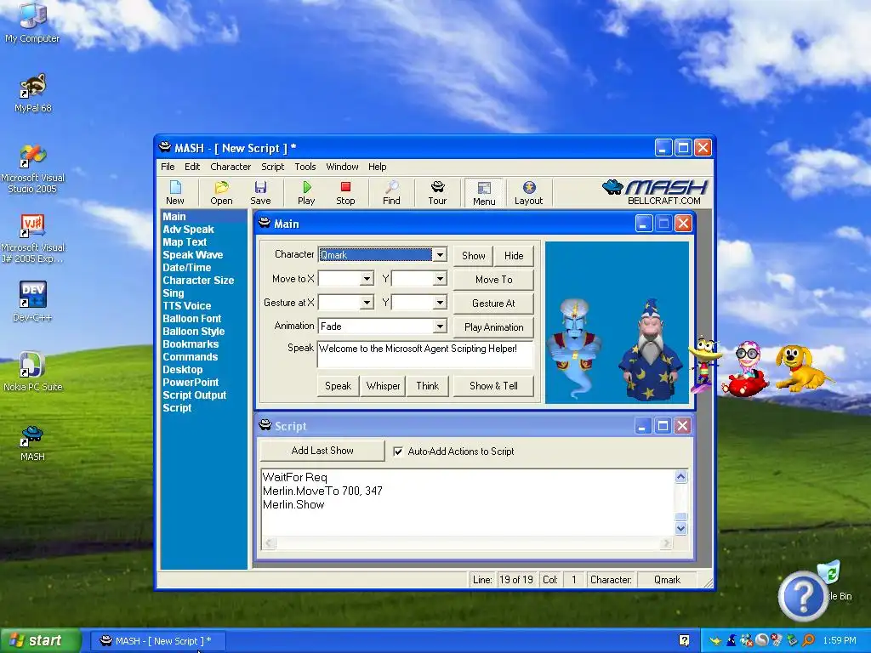Click the Gesture At button
871x653 pixels.
[494, 304]
